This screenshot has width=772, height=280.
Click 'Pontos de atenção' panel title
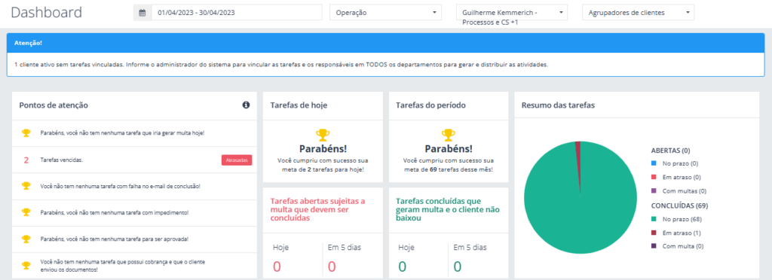coord(54,105)
